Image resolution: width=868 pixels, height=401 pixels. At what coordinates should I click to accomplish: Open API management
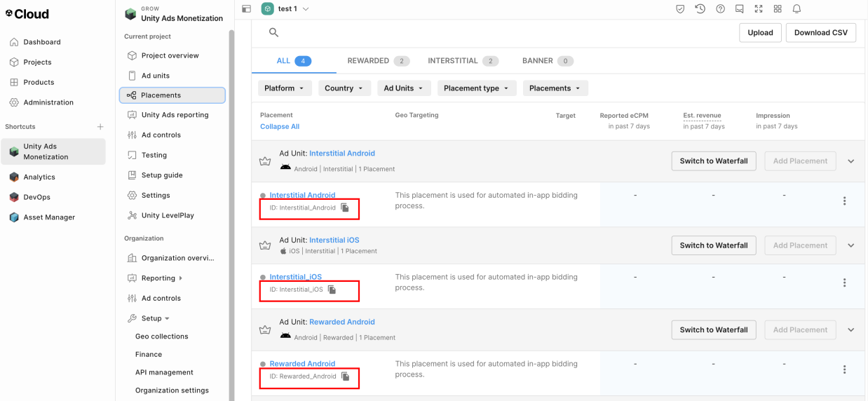tap(164, 372)
